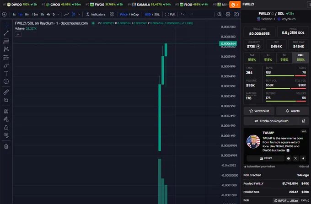Open the external link icon beside Trade
Viewport: 311px width, 204px height.
pyautogui.click(x=304, y=121)
